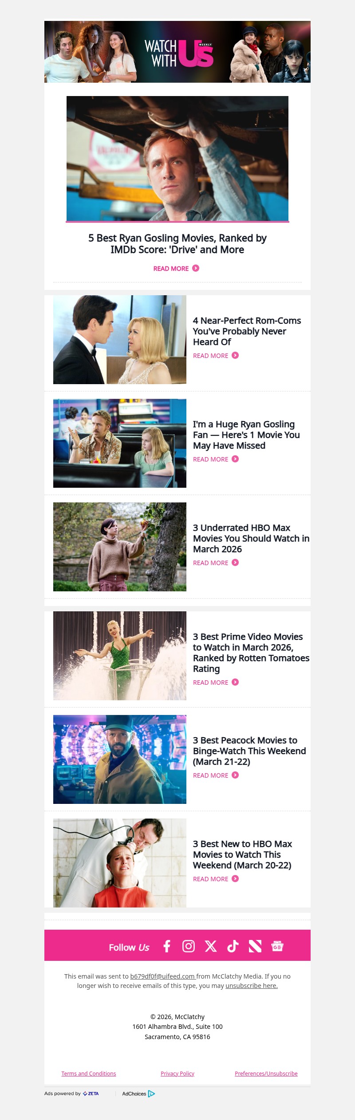The image size is (355, 1120).
Task: Click the unsubscribe here link
Action: [x=252, y=986]
